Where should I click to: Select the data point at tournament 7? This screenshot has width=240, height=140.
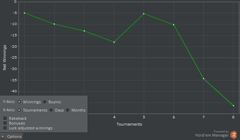coord(204,79)
